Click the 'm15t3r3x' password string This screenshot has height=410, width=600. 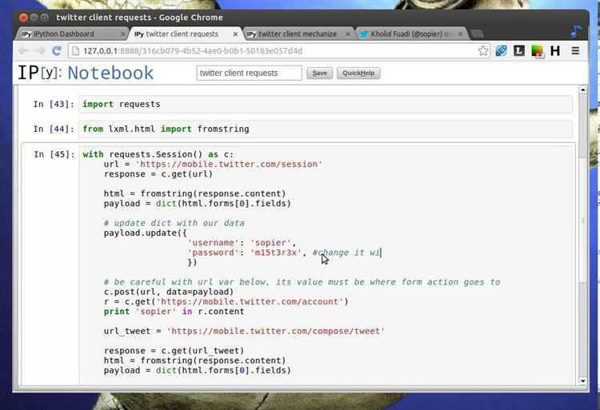[x=275, y=253]
